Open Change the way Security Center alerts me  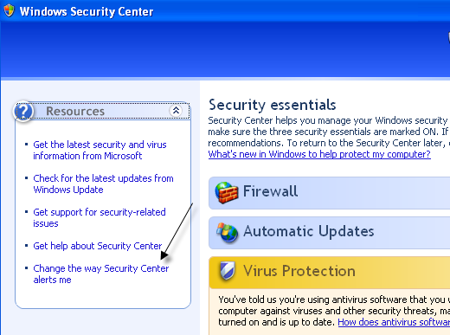pyautogui.click(x=101, y=274)
